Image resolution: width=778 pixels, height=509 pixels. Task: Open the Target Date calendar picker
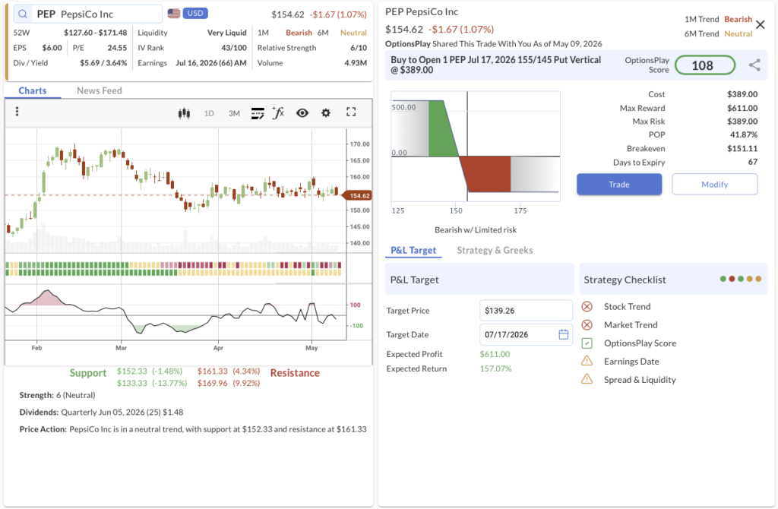coord(563,334)
